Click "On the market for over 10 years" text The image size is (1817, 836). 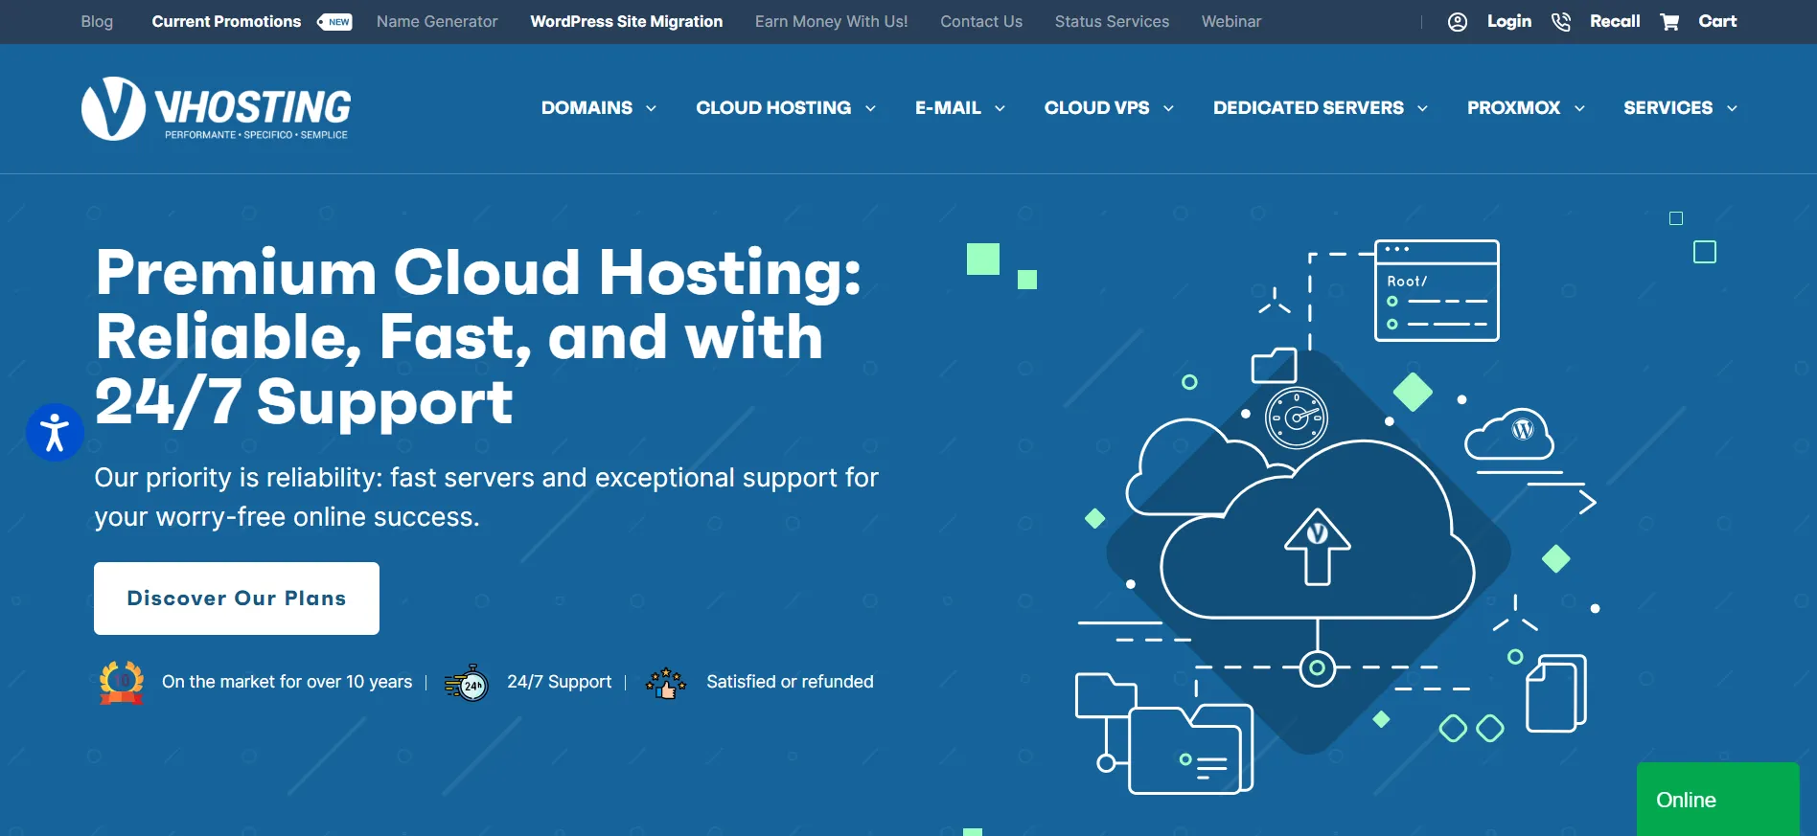tap(287, 682)
